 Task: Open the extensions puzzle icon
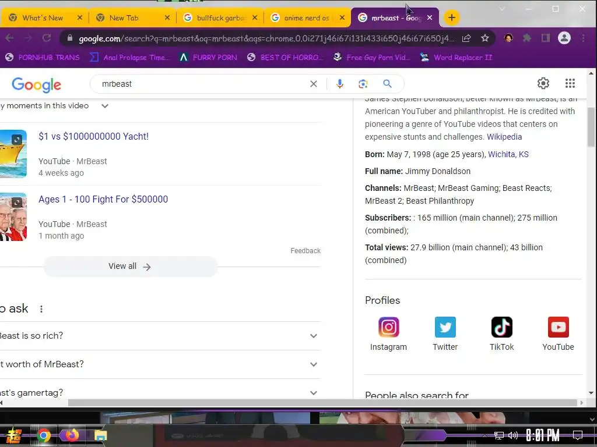pyautogui.click(x=527, y=38)
